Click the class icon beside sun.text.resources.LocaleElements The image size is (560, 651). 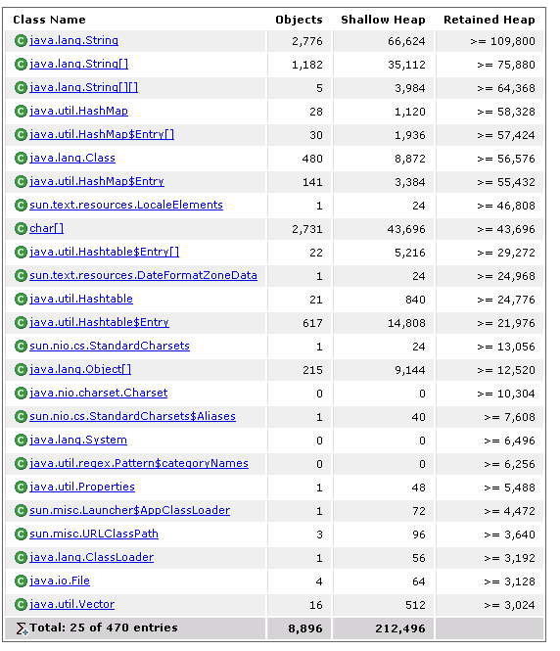point(21,206)
